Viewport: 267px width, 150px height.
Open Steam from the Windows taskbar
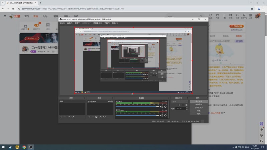(10, 147)
